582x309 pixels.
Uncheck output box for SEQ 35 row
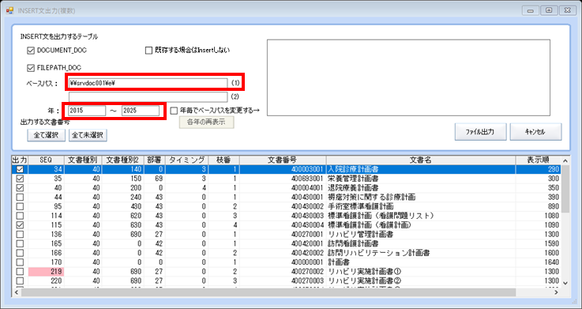[x=20, y=179]
